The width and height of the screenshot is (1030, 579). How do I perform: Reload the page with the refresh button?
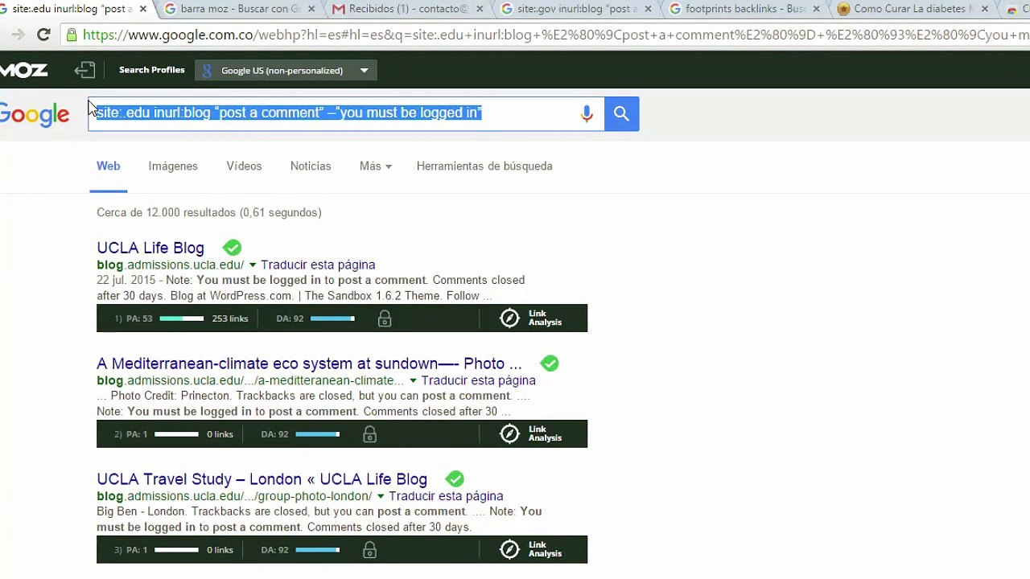43,35
